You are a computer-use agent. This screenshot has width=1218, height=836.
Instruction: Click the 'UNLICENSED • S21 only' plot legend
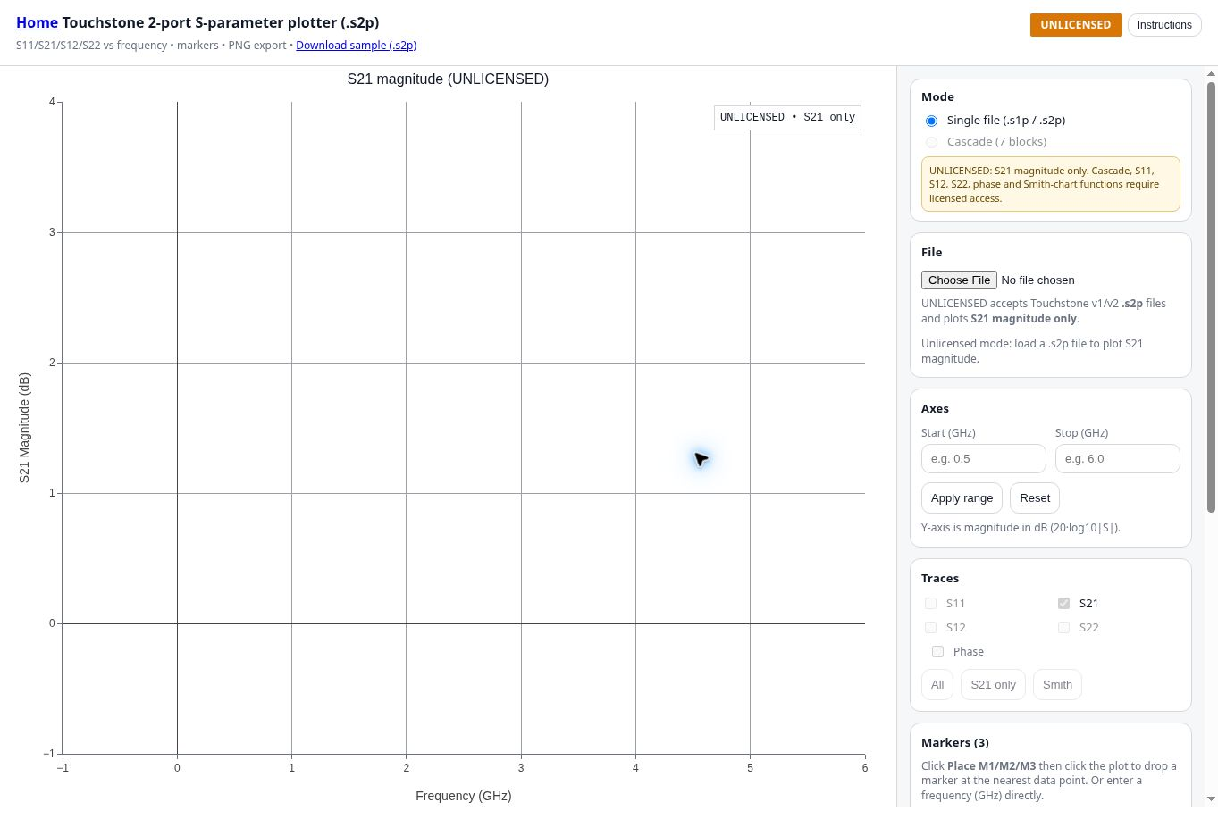pyautogui.click(x=787, y=118)
